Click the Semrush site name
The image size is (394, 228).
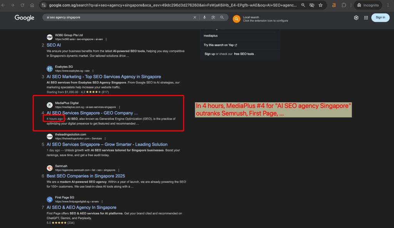tap(61, 166)
